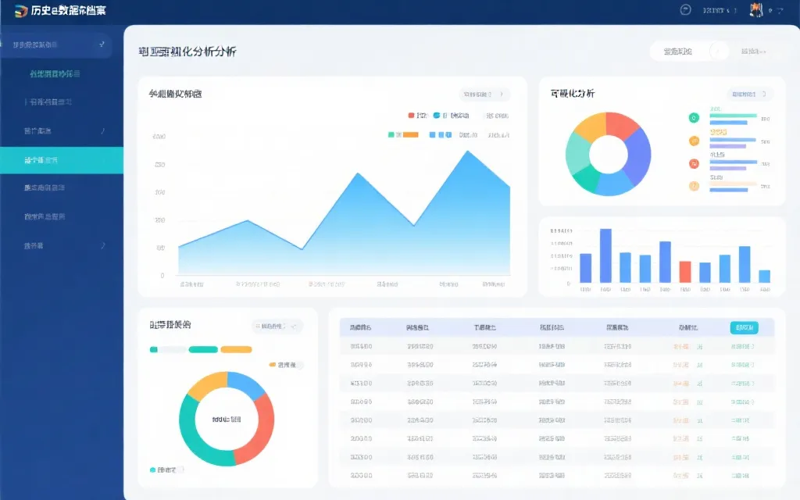Image resolution: width=800 pixels, height=500 pixels.
Task: Click the orange circle badge next to second progress bar
Action: pyautogui.click(x=694, y=140)
